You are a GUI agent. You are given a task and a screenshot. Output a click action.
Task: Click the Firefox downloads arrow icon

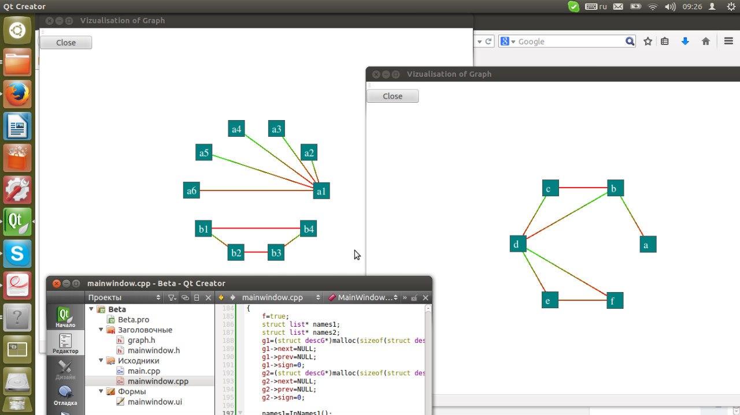tap(685, 42)
